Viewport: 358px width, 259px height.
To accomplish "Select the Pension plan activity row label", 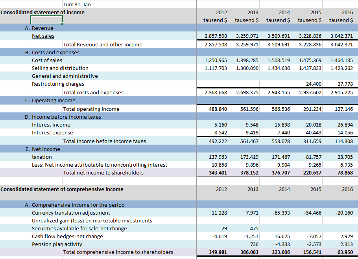I will coord(57,244).
